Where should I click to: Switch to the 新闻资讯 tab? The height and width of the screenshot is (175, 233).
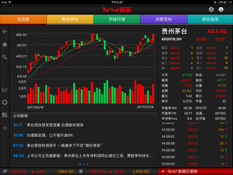click(x=70, y=19)
